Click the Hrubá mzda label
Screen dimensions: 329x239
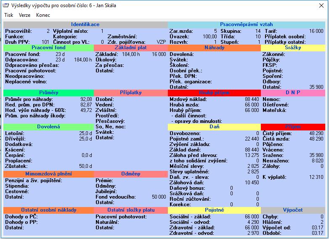tap(184, 105)
